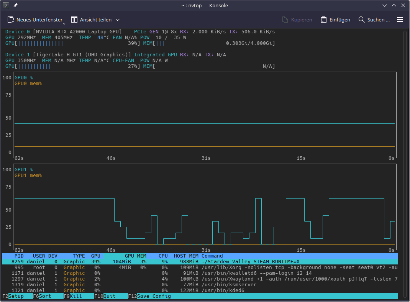Click PID 1297 in the process list
This screenshot has height=302, width=410.
pos(18,279)
